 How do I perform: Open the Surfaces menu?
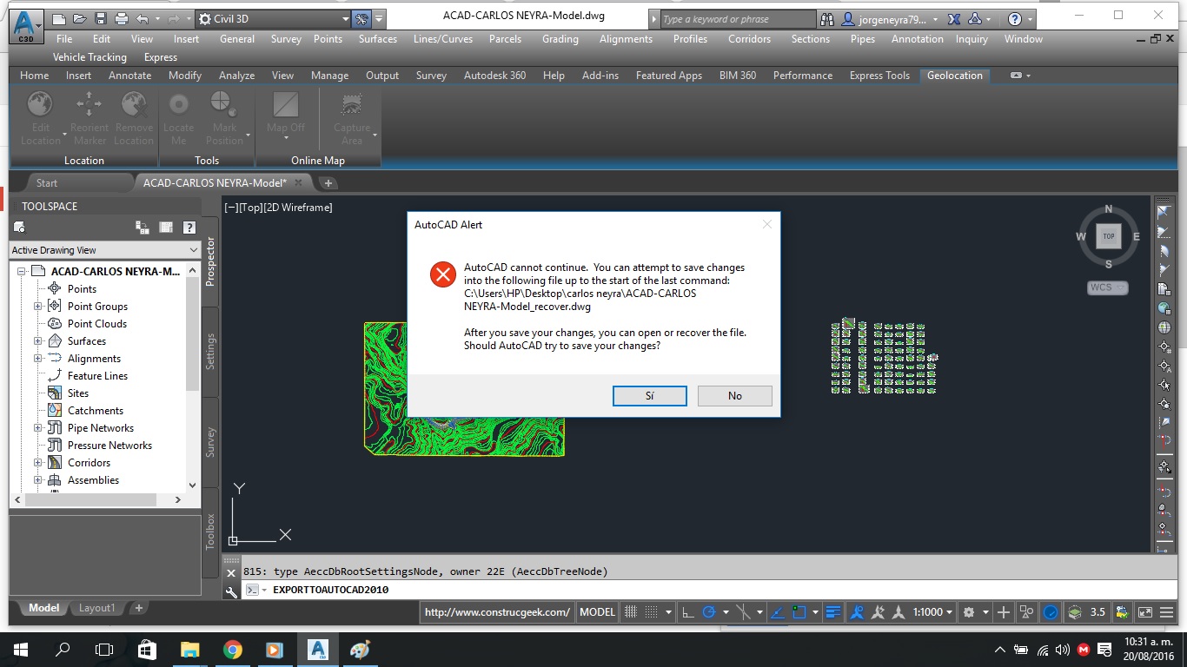point(378,39)
